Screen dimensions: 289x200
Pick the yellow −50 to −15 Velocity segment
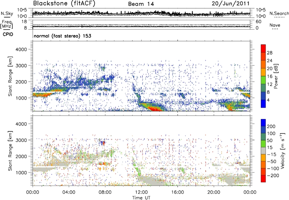click(263, 158)
